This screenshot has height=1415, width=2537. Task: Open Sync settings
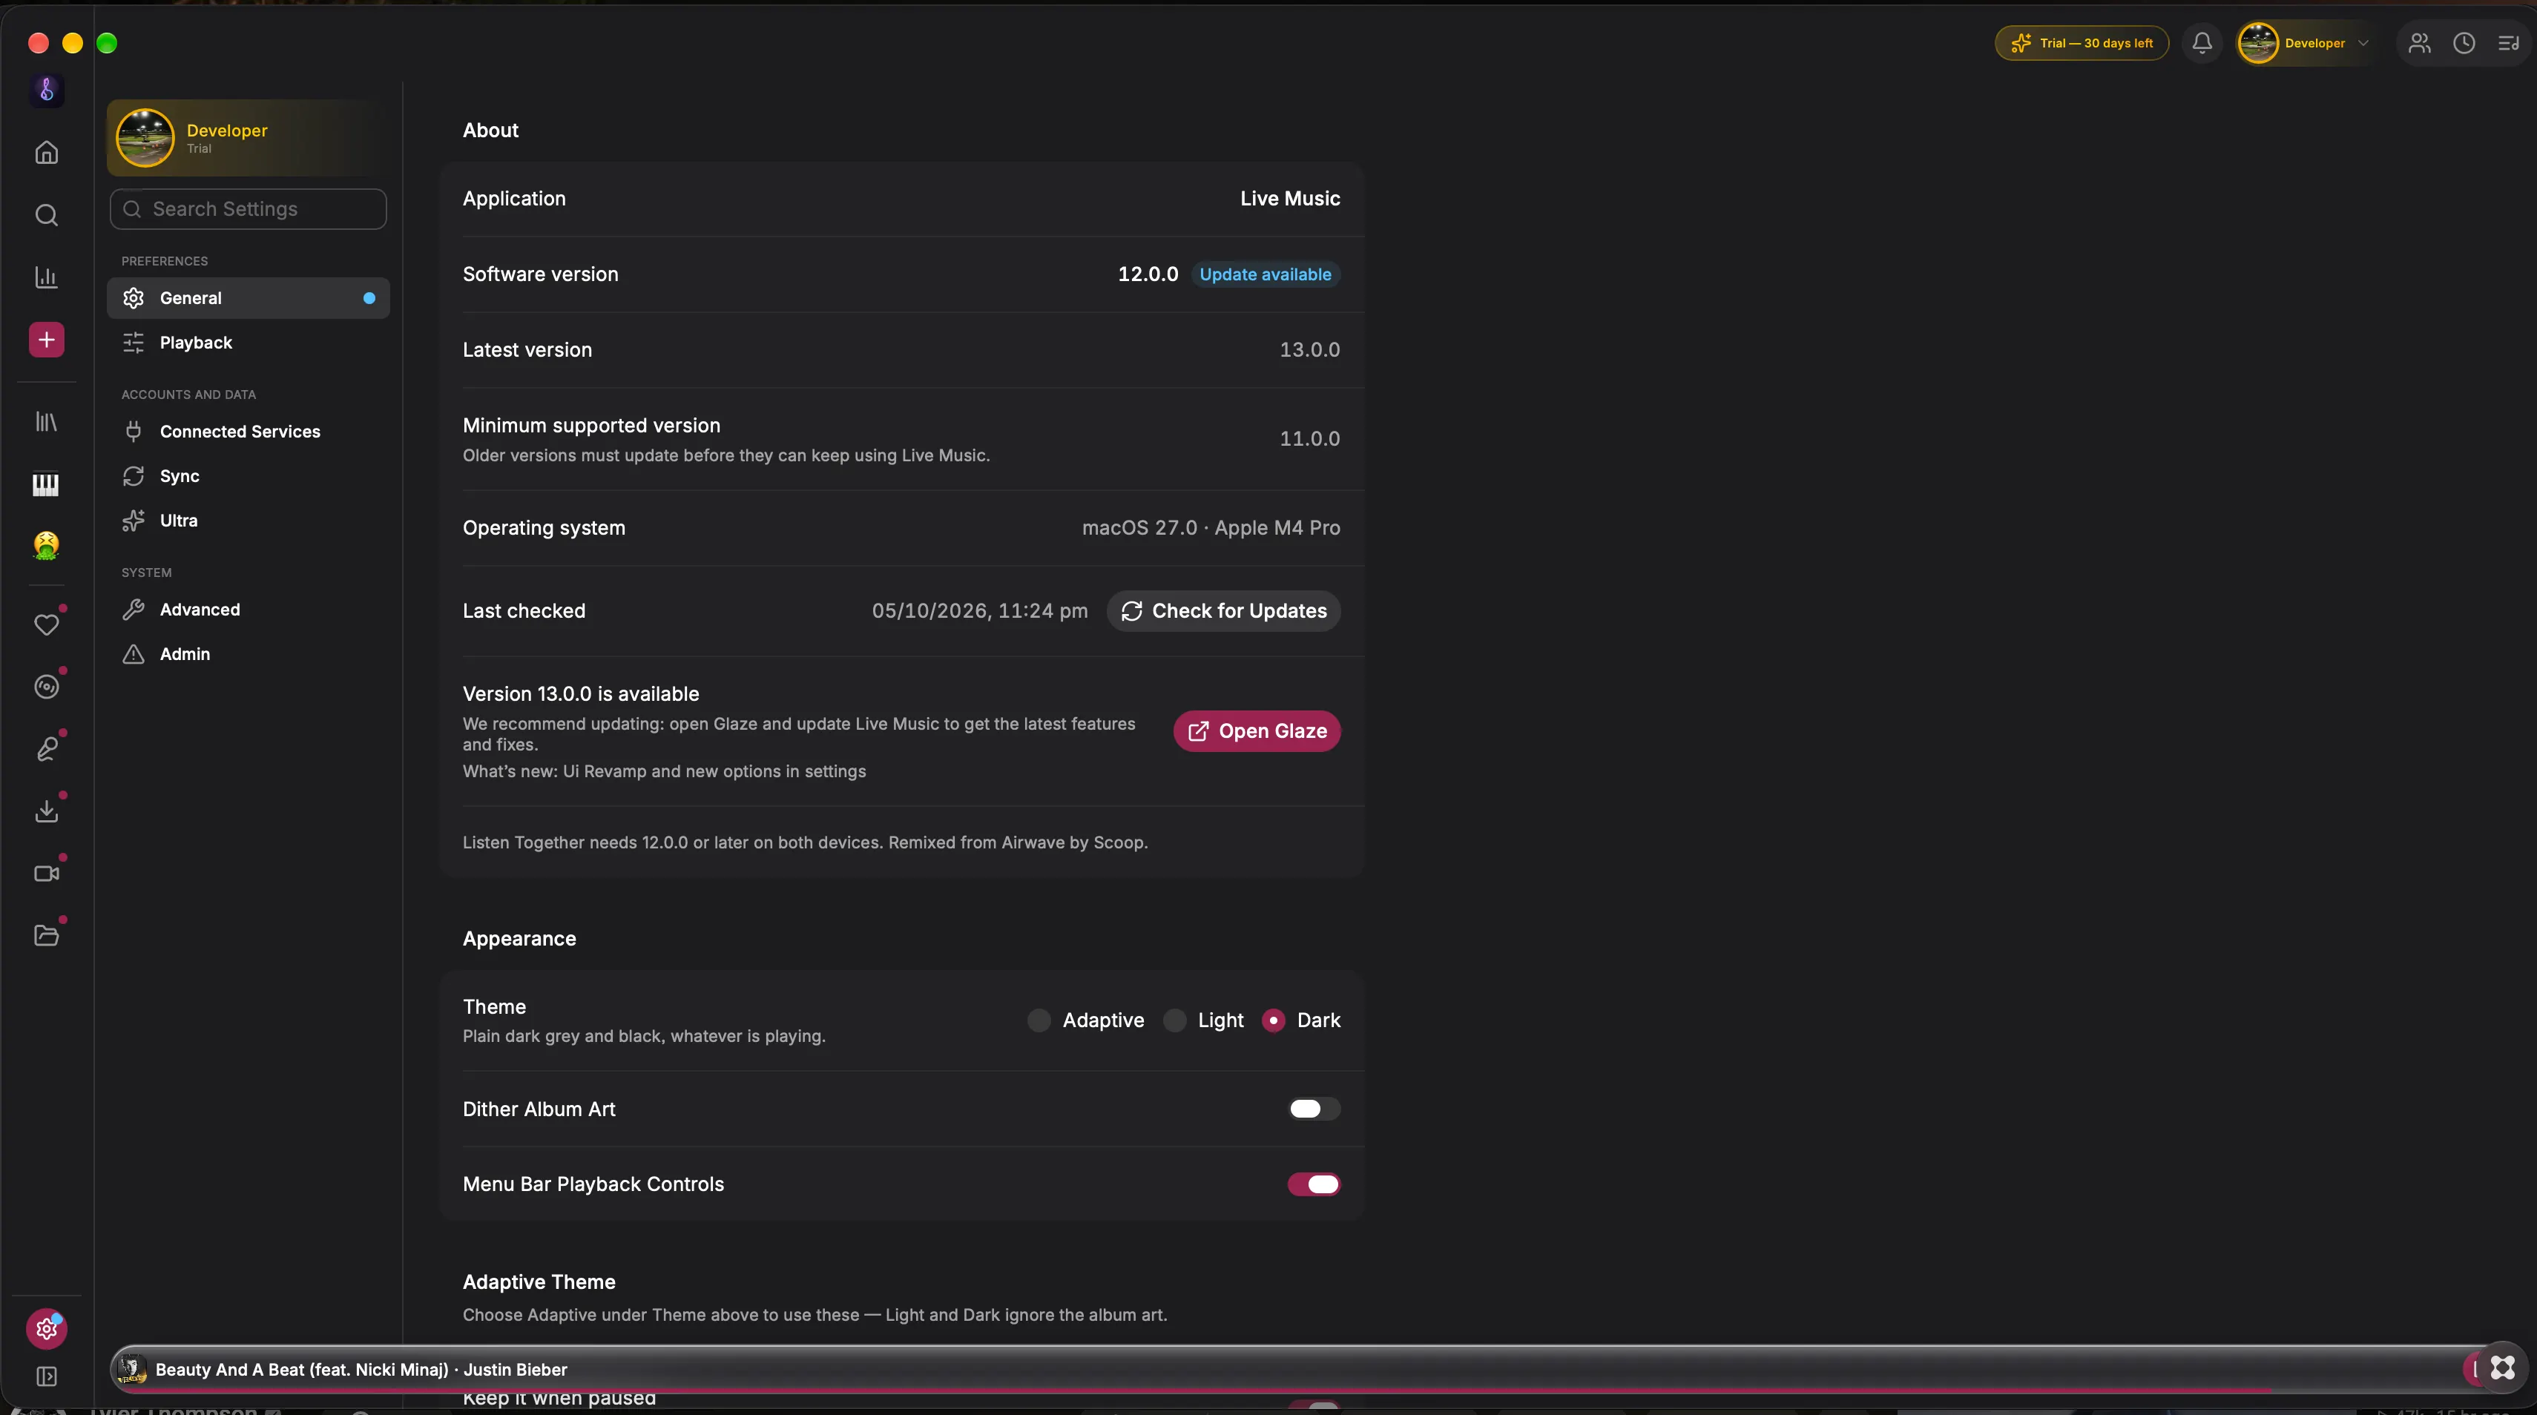click(249, 475)
